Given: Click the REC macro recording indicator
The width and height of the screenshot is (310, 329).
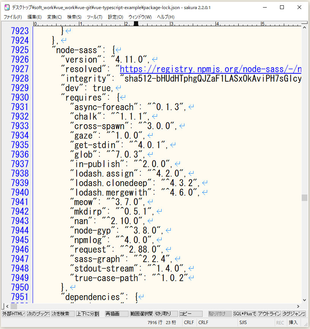Looking at the screenshot, I should click(x=280, y=323).
